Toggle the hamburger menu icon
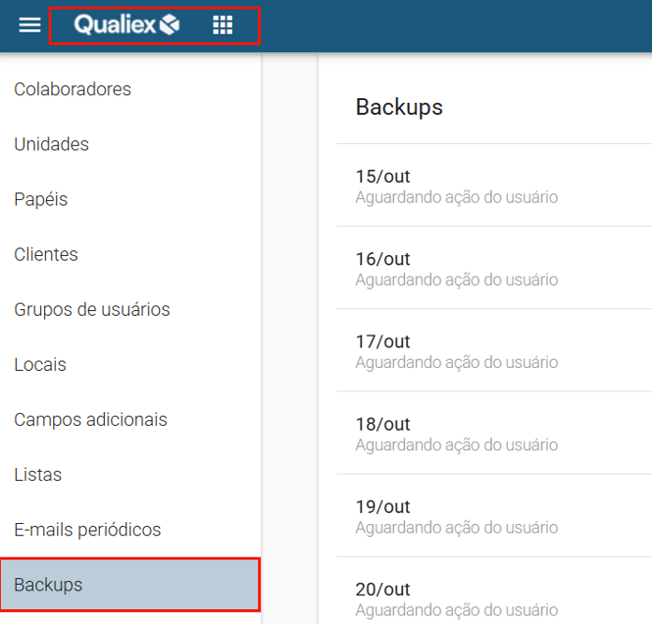 click(x=30, y=26)
